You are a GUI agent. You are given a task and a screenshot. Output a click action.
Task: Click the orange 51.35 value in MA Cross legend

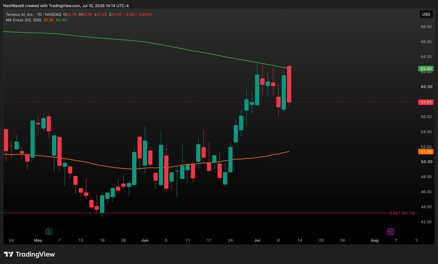49,20
